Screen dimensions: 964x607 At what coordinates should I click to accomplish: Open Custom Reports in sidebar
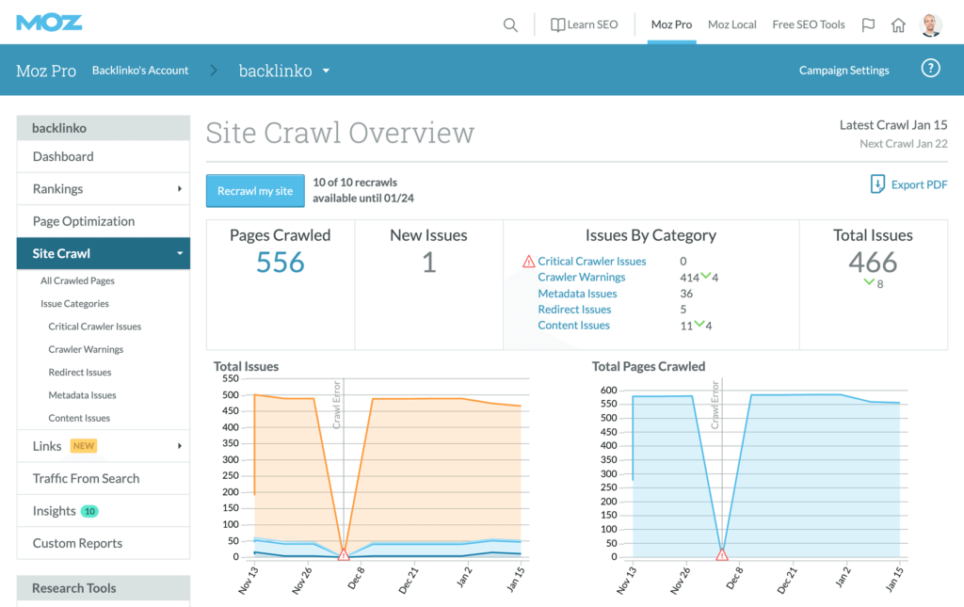(x=104, y=543)
